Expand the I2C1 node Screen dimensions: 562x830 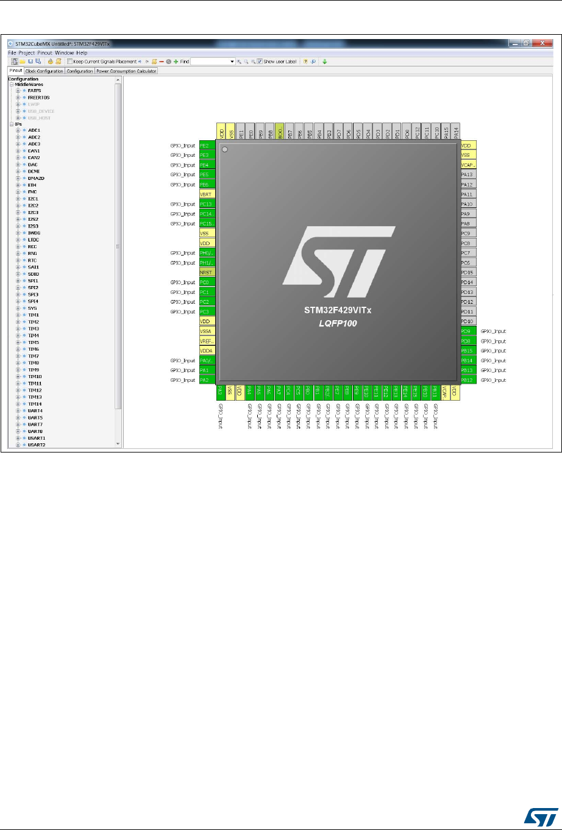tap(18, 199)
